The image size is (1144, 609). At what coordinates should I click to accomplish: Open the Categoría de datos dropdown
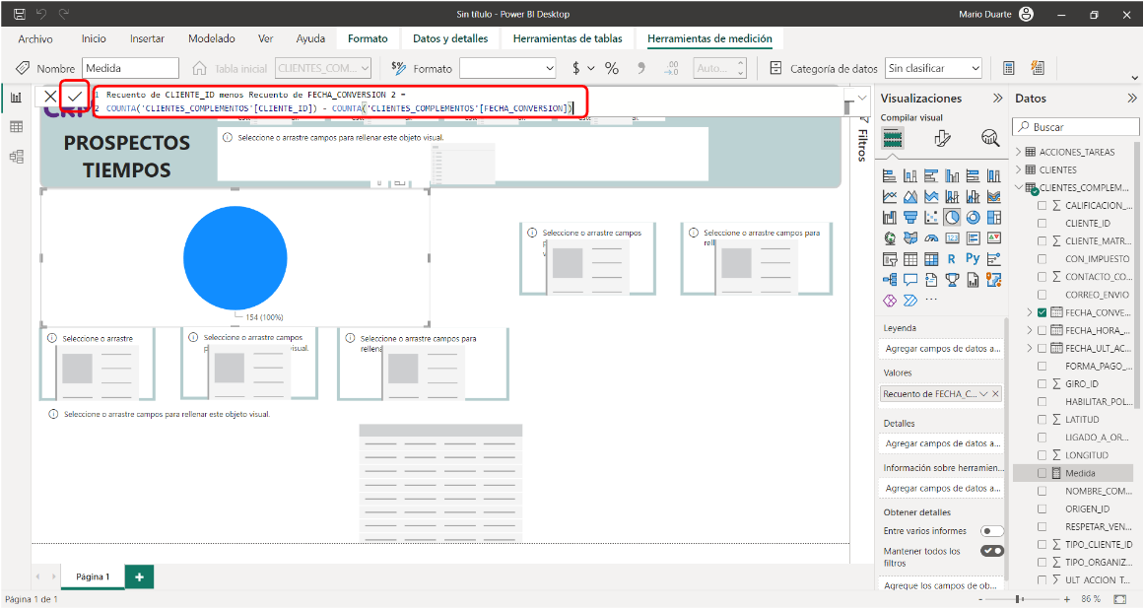[933, 69]
